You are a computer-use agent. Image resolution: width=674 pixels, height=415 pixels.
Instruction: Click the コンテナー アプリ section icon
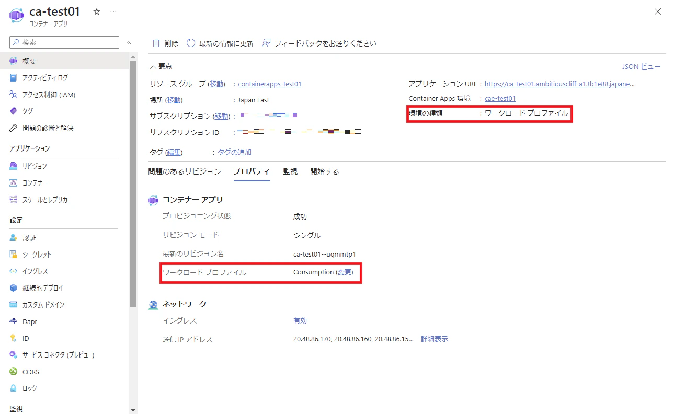153,200
